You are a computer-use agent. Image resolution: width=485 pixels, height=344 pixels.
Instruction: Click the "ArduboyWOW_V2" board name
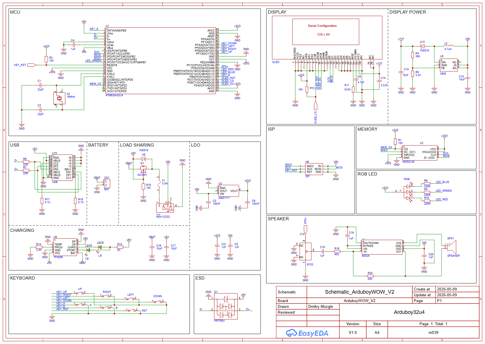359,301
